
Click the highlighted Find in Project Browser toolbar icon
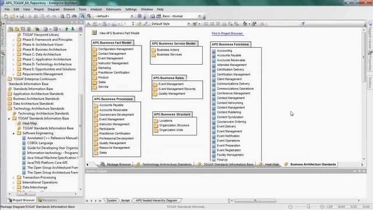coord(82,16)
